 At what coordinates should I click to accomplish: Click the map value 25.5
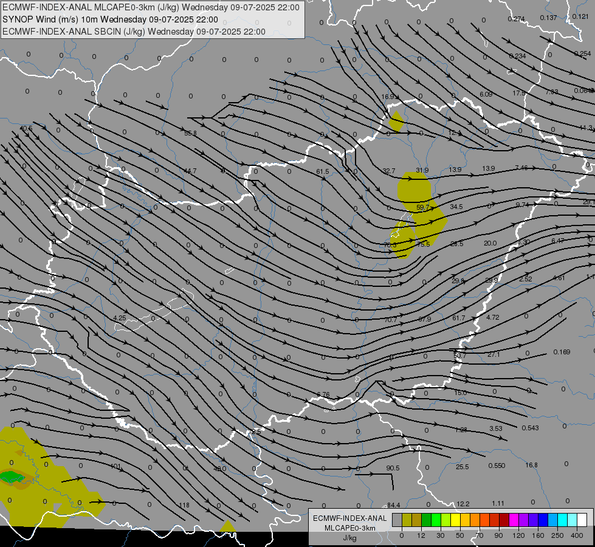coord(462,467)
